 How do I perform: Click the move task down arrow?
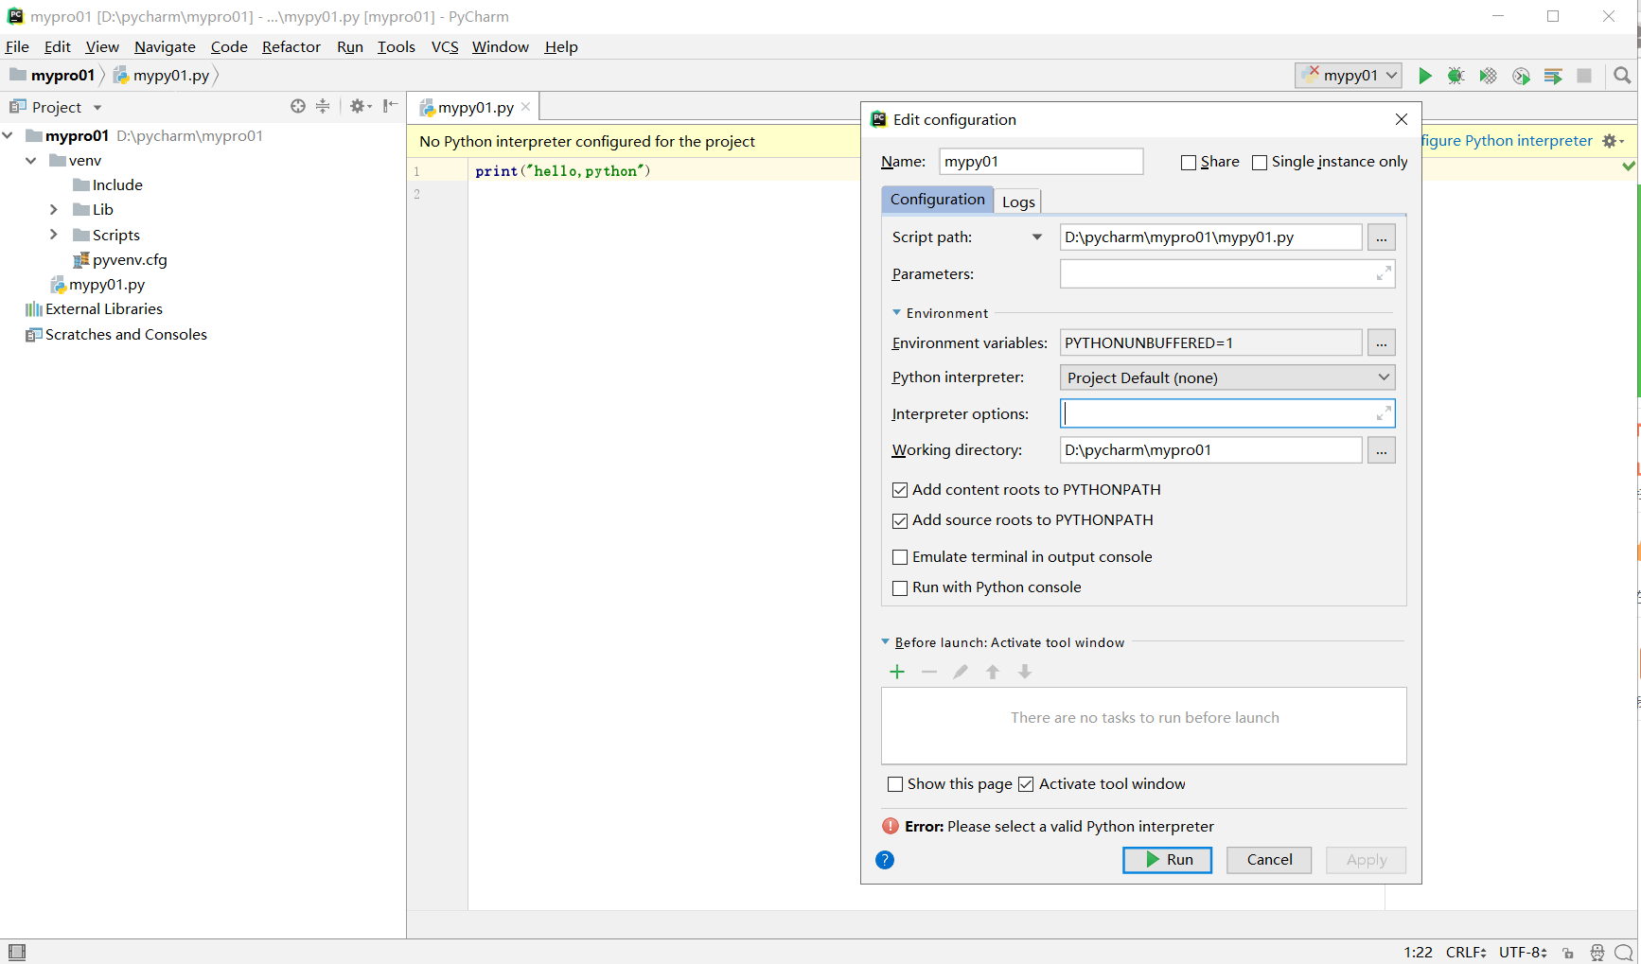point(1025,672)
